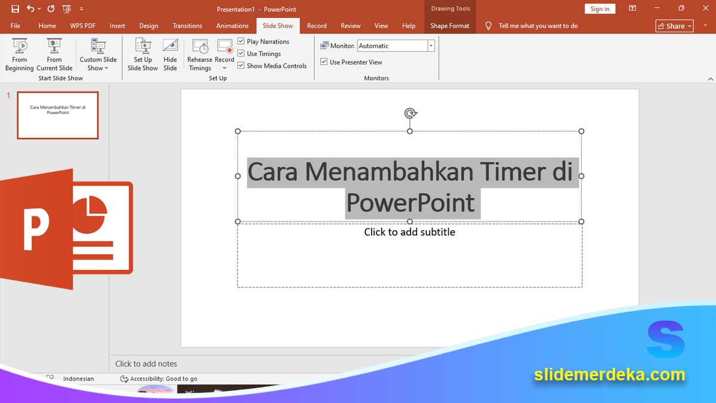Click Indonesian language in status bar
Image resolution: width=716 pixels, height=403 pixels.
[78, 379]
